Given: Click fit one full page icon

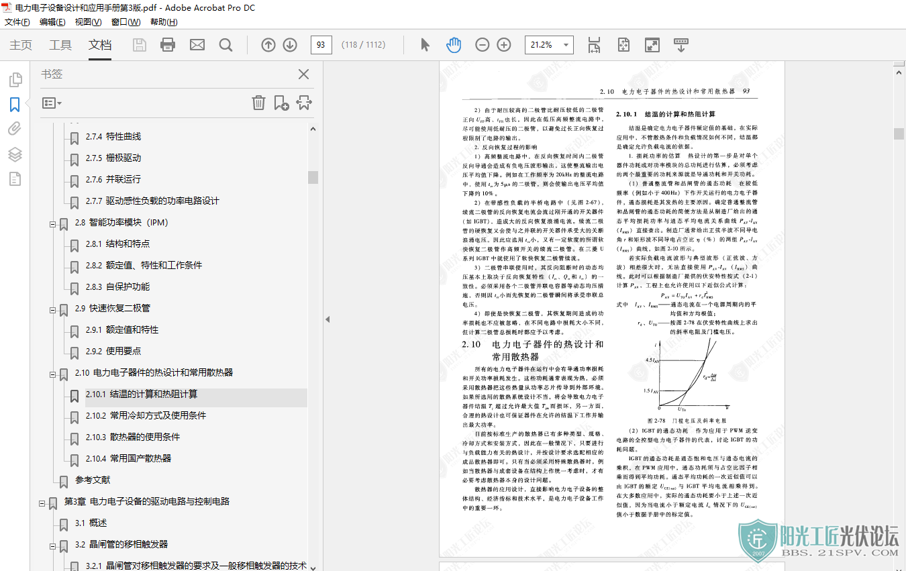Looking at the screenshot, I should point(624,45).
